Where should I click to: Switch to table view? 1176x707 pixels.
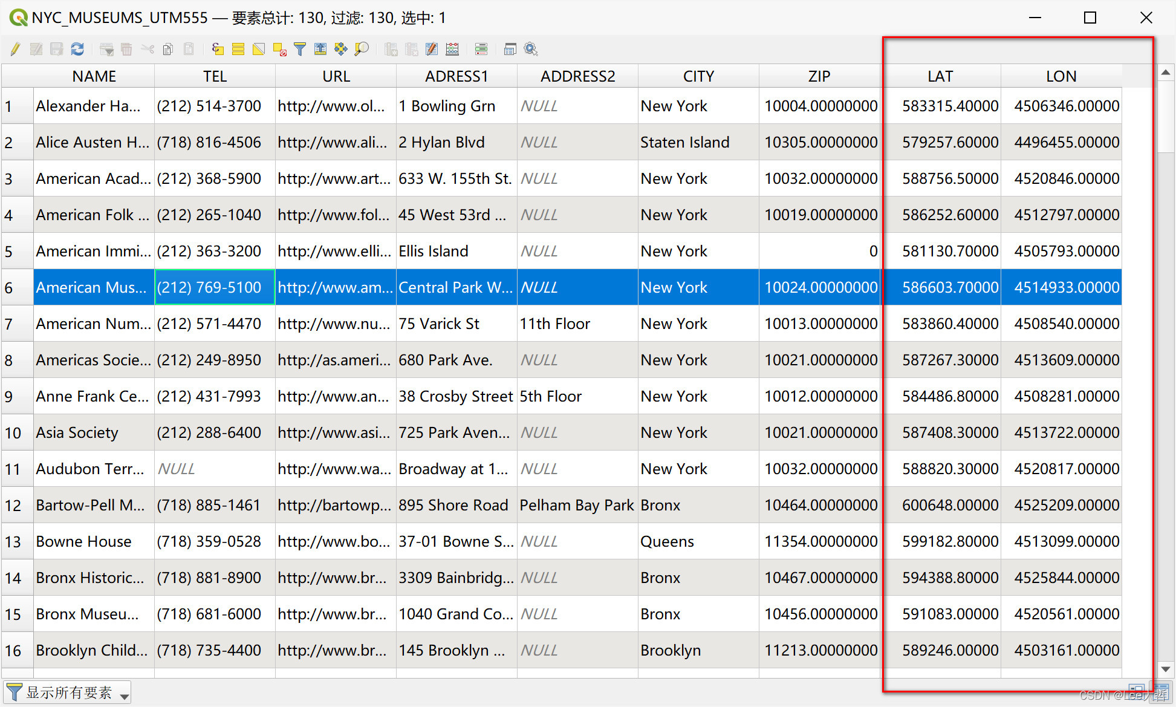coord(1160,691)
